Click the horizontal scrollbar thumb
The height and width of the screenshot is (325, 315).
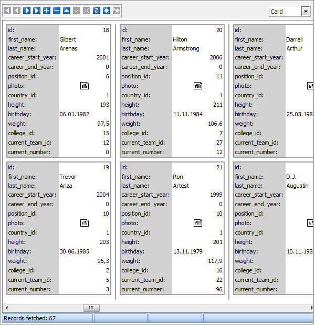tap(91, 308)
